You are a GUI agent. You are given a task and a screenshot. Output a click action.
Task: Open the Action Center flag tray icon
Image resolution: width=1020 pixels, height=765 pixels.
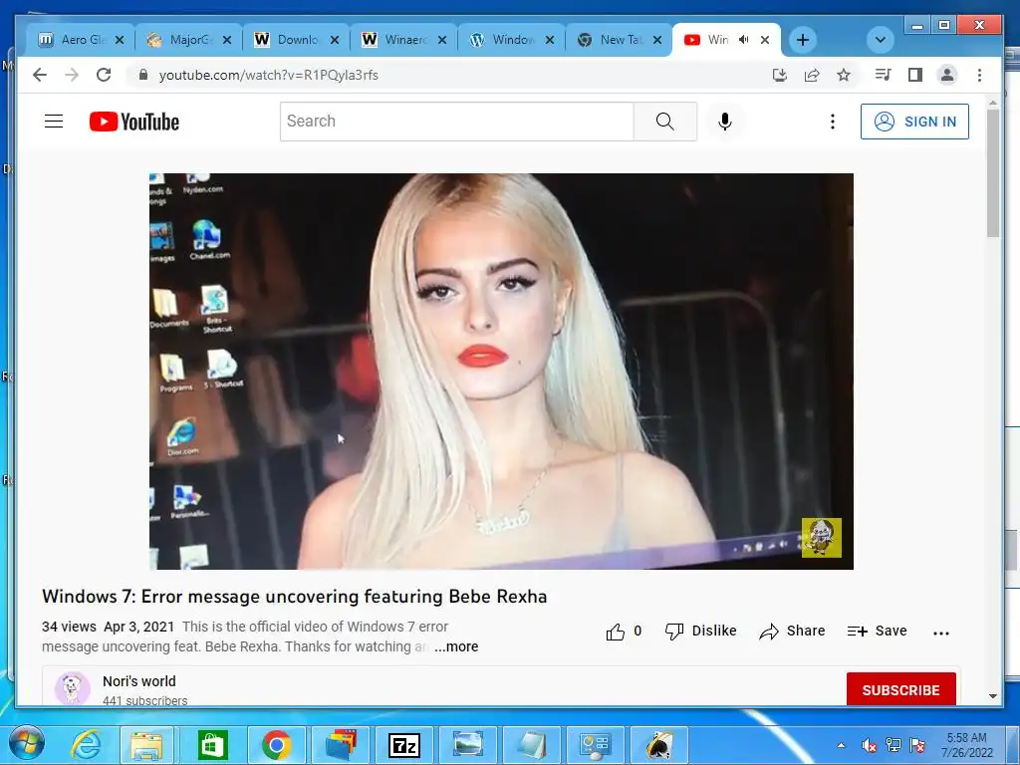[917, 745]
